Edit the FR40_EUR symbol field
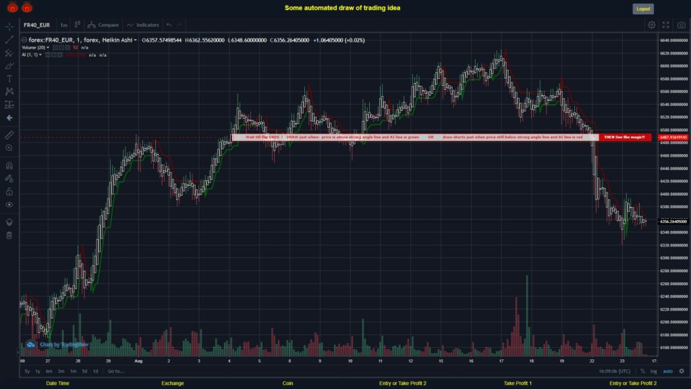The height and width of the screenshot is (389, 691). tap(37, 25)
